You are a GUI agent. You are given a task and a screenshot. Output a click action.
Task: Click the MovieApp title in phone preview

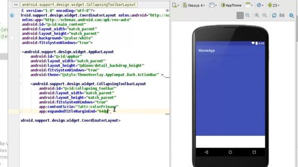pyautogui.click(x=207, y=51)
